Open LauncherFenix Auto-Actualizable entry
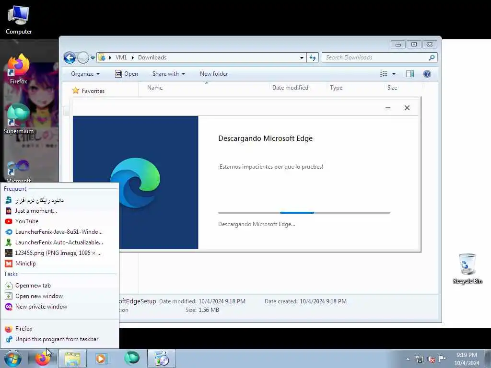The height and width of the screenshot is (368, 491). 59,242
